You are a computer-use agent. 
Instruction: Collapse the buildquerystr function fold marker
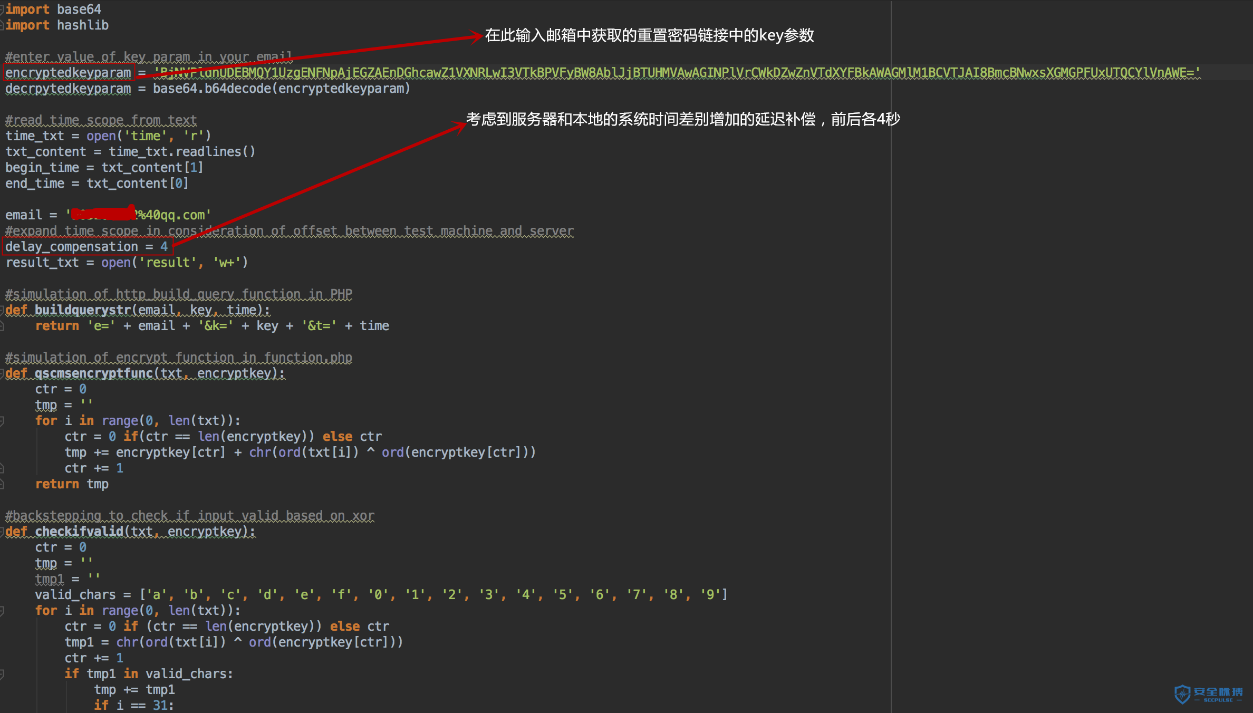pos(2,310)
